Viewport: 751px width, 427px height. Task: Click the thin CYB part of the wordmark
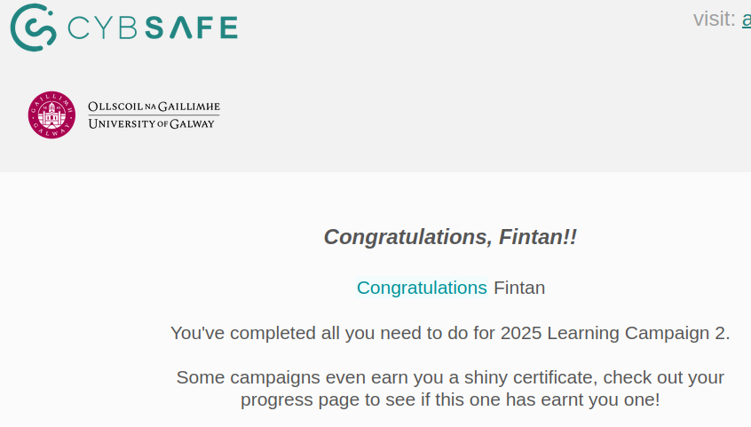pyautogui.click(x=101, y=28)
